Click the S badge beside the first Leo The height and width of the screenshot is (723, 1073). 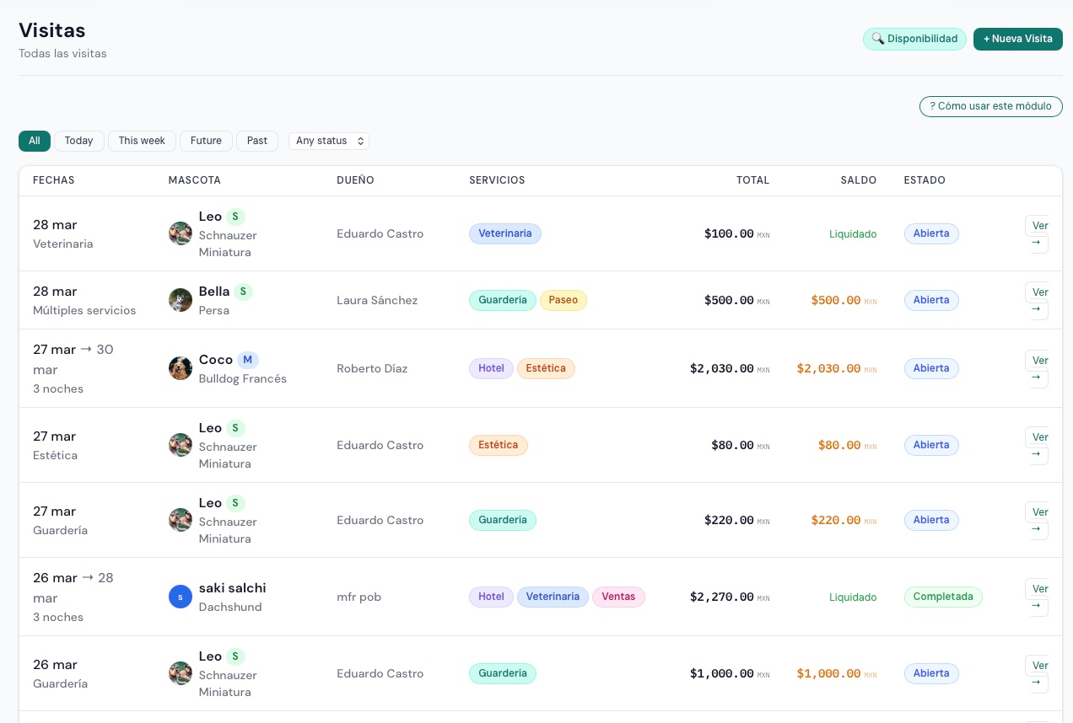coord(235,217)
